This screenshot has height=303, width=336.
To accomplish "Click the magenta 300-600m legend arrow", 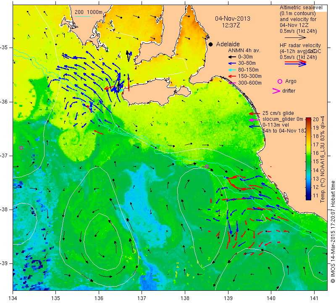I will [232, 83].
